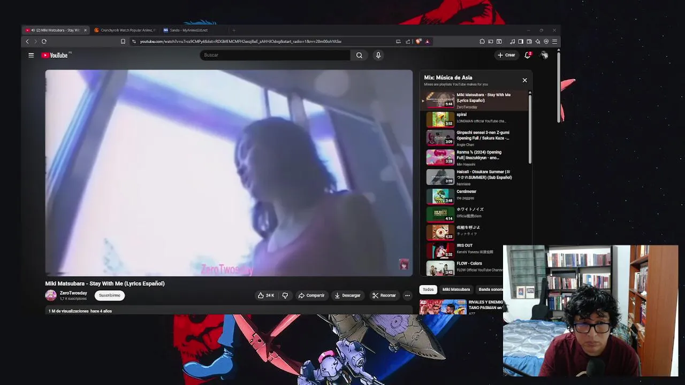Bookmark this page in the address bar
Image resolution: width=685 pixels, height=385 pixels.
point(123,41)
